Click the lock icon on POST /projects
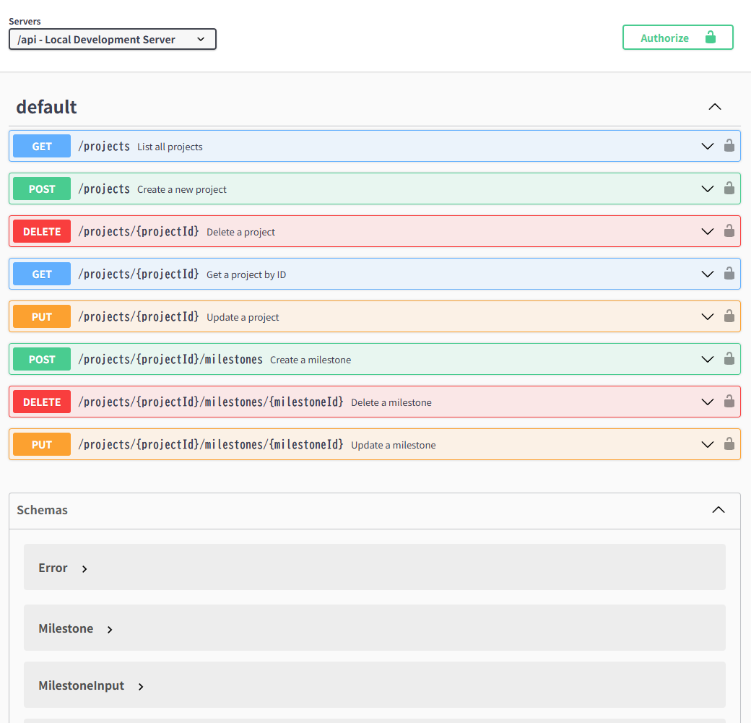 pos(729,189)
